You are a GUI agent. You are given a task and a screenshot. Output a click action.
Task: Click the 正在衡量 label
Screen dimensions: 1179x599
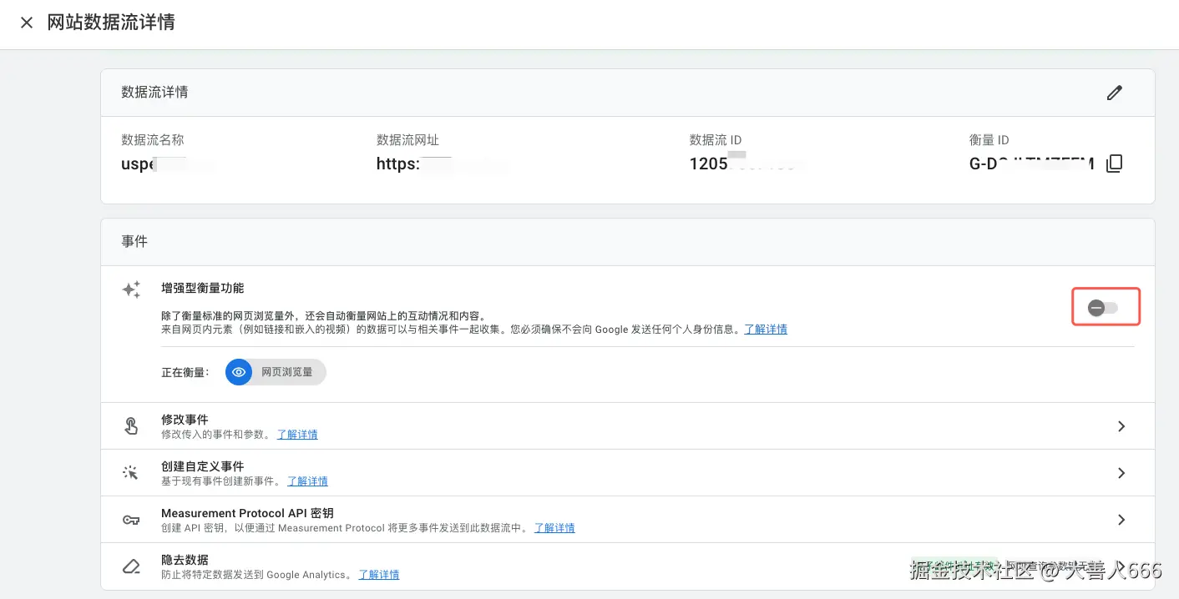185,372
